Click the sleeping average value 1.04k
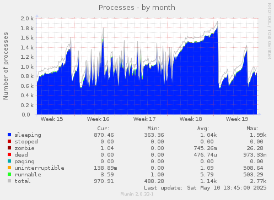The height and width of the screenshot is (200, 274). pos(208,135)
